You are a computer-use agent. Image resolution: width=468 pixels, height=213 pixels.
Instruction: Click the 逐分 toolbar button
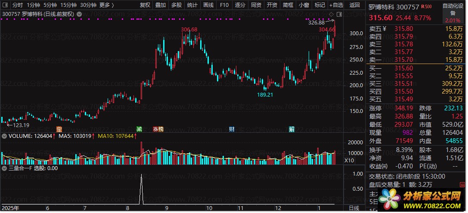tap(240, 5)
